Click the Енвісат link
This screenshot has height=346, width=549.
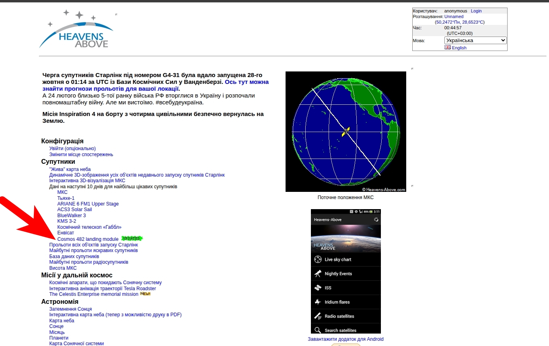[66, 233]
